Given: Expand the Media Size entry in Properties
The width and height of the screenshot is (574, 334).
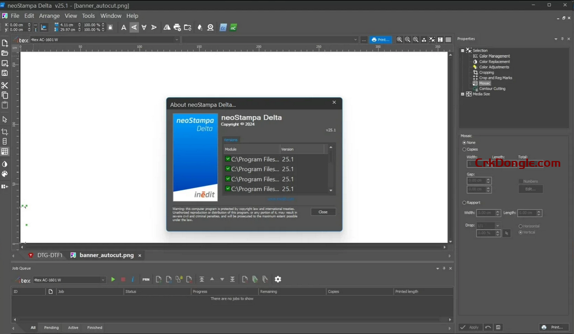Looking at the screenshot, I should tap(463, 94).
